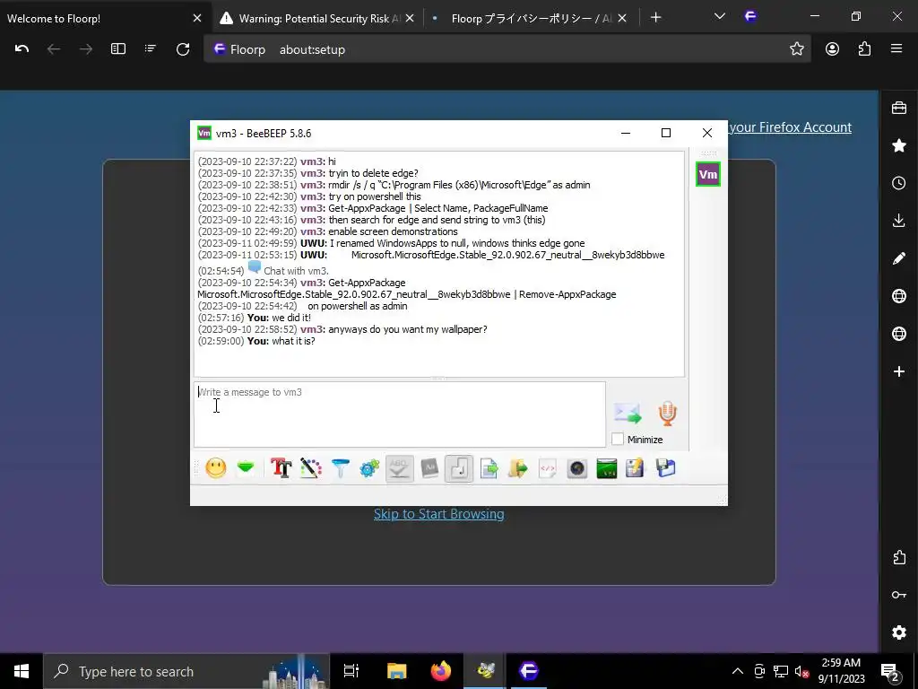918x689 pixels.
Task: Open the chat font selector (TT icon)
Action: point(281,468)
